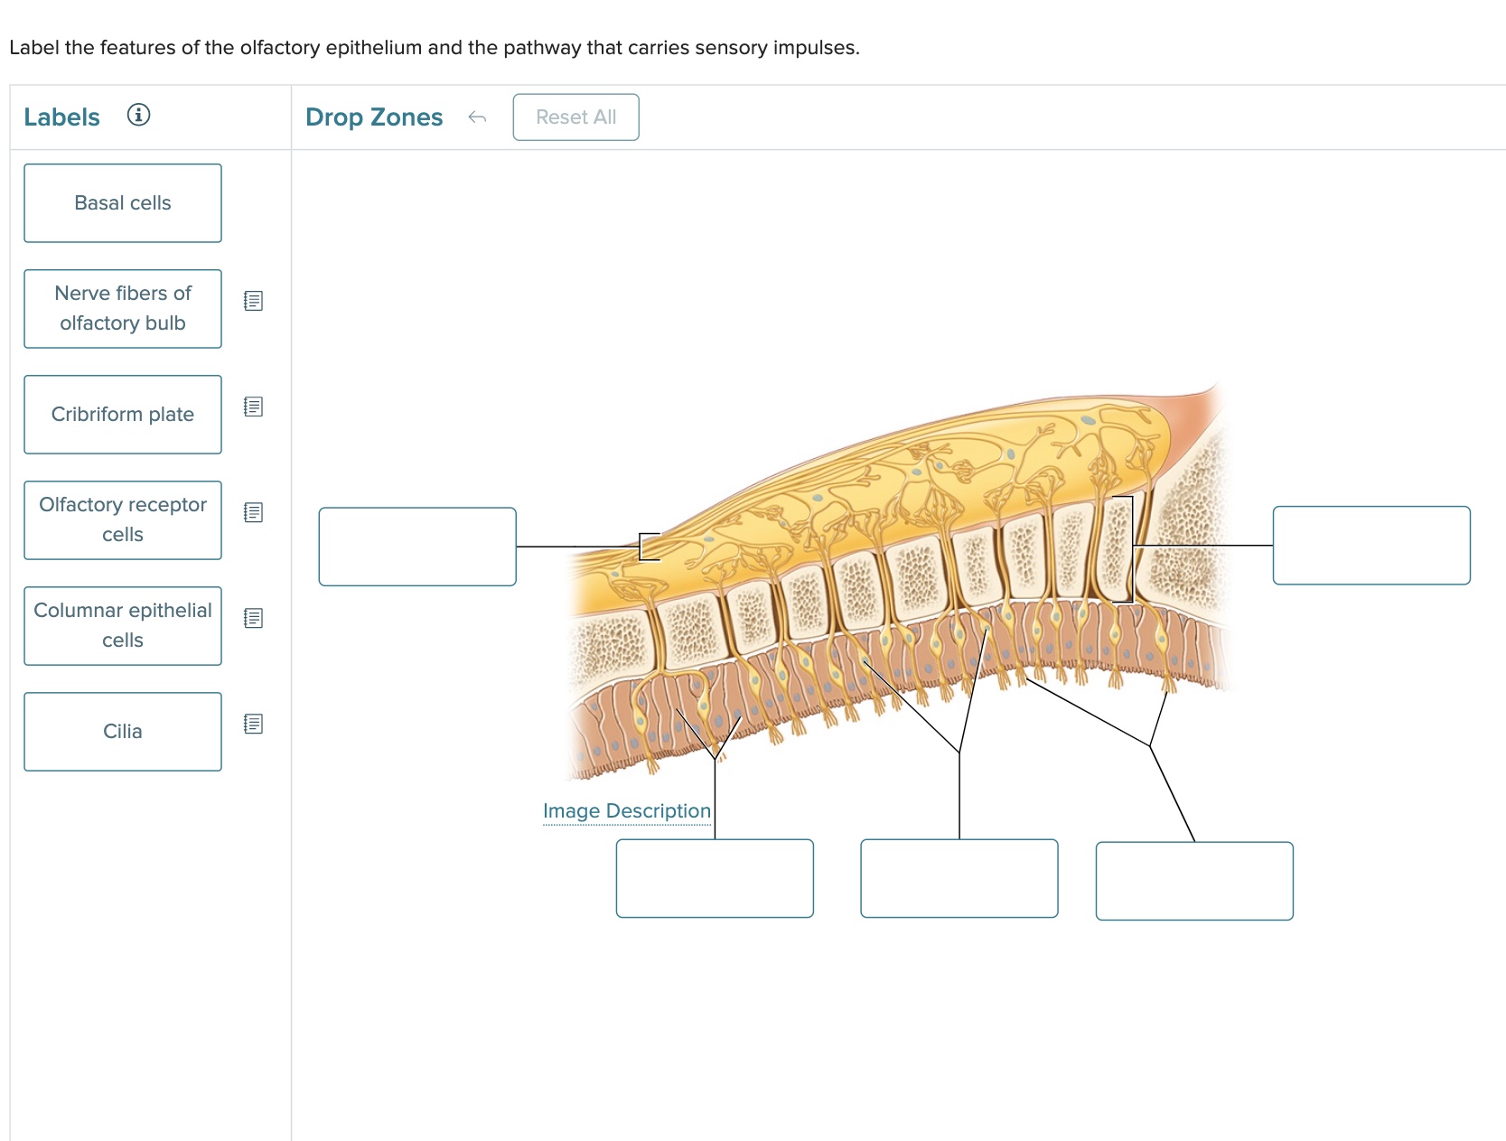Click the bottom-left drop zone under the epithelium
Screen dimensions: 1506x1141
[x=715, y=877]
